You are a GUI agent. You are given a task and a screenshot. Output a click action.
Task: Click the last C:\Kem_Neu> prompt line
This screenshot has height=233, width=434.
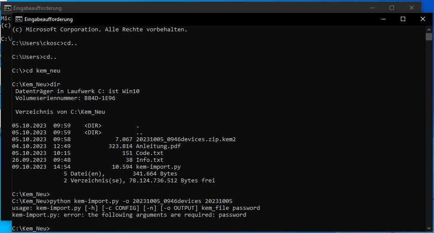31,229
